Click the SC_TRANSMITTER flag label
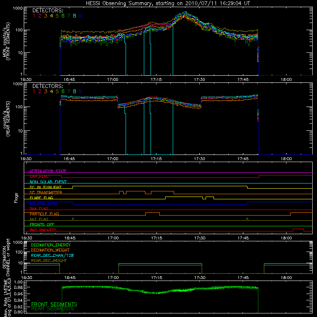Viewport: 317px width, 317px height. point(46,193)
